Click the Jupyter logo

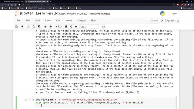(24, 13)
